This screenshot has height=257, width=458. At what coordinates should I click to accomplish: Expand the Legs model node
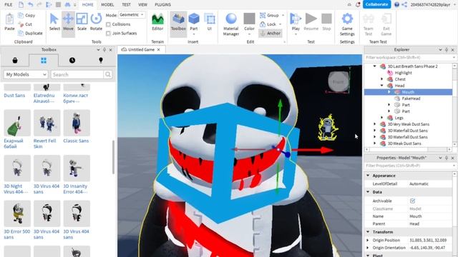[x=381, y=118]
